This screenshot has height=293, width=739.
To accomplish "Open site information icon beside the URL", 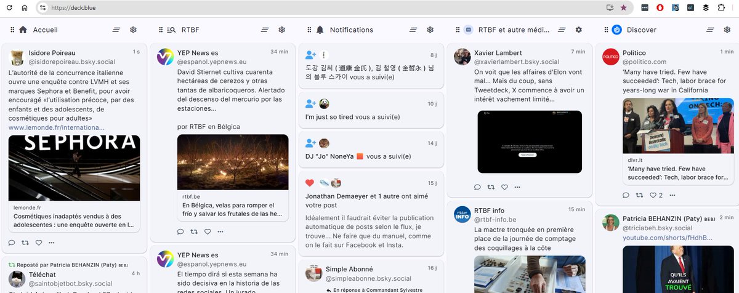I will [42, 8].
